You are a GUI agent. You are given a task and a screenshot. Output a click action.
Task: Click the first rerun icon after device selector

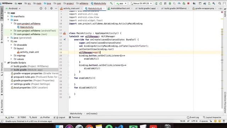coord(156,3)
